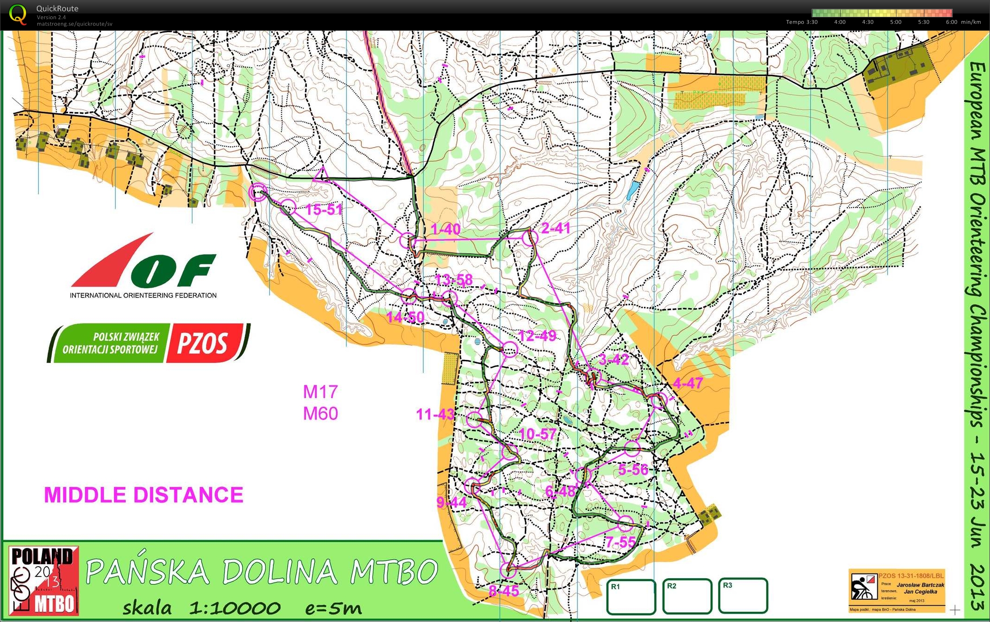The height and width of the screenshot is (622, 990).
Task: Click the Jarosław Bartczak name
Action: click(920, 585)
